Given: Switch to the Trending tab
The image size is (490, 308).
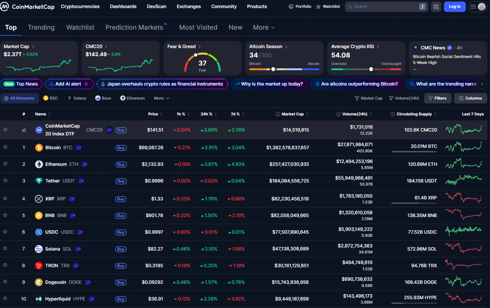Looking at the screenshot, I should (x=41, y=28).
